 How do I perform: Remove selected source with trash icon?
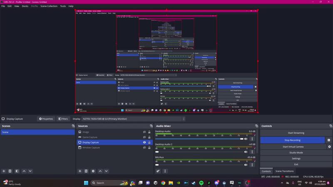pos(86,171)
